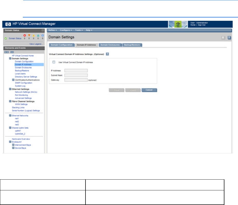Viewport: 238px width, 205px height.
Task: Click the help icon beside IP Address Settings
Action: click(x=107, y=54)
